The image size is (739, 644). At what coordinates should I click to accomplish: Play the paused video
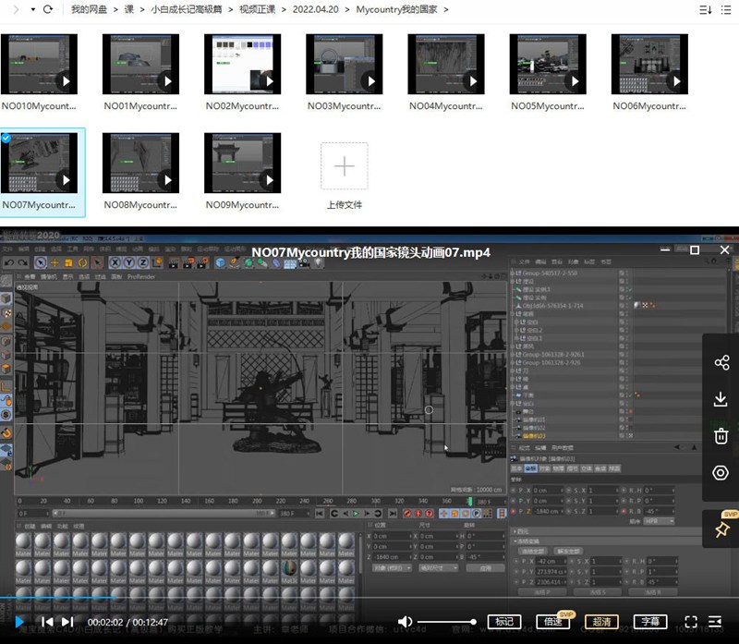point(19,622)
